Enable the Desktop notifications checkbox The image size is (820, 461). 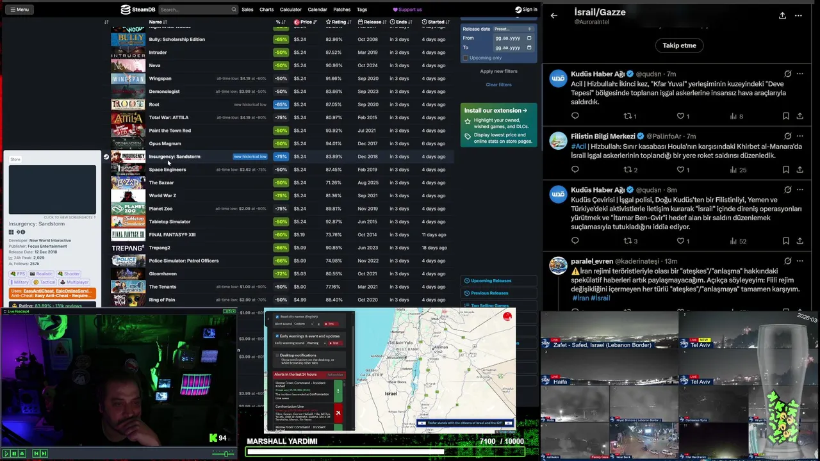click(x=277, y=355)
